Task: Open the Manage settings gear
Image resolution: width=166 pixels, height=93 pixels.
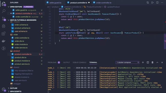Action: click(4, 89)
